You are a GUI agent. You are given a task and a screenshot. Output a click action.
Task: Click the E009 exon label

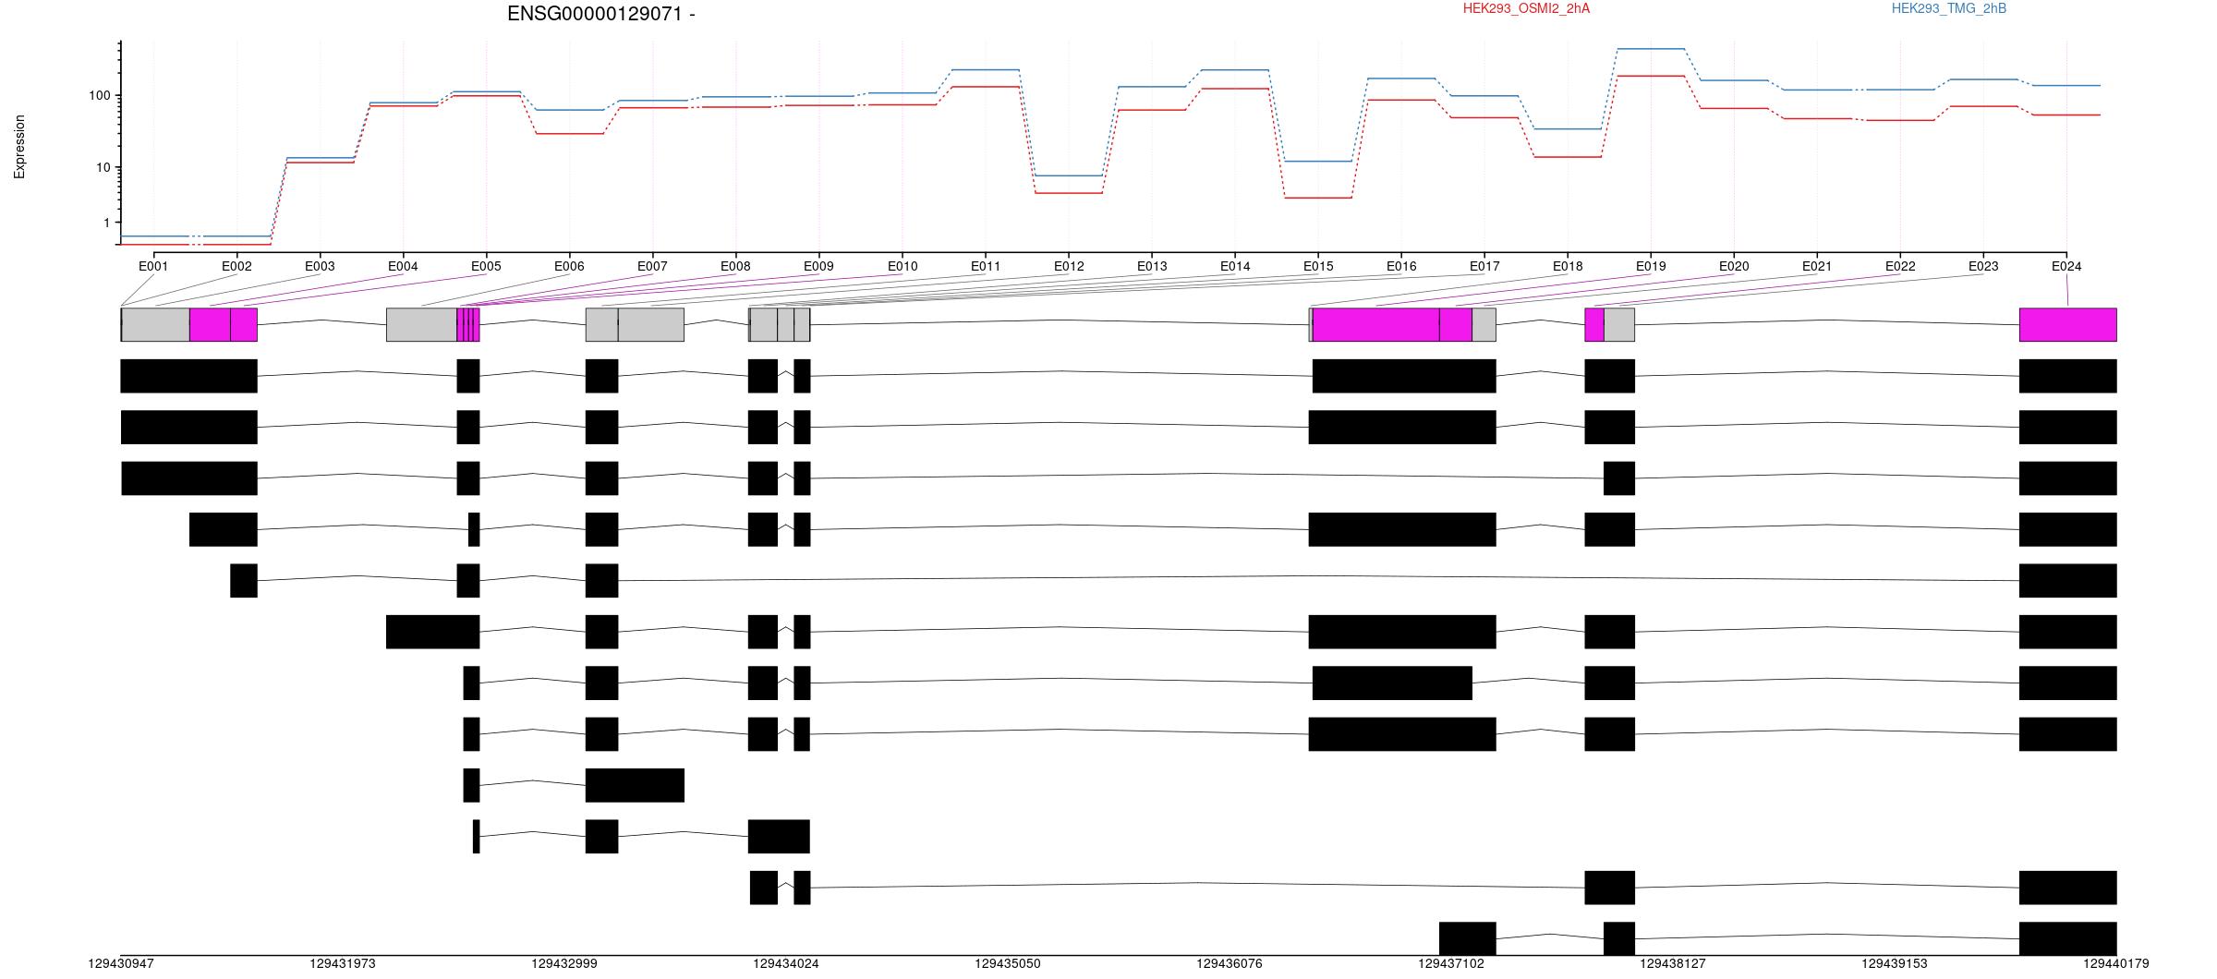pyautogui.click(x=818, y=266)
